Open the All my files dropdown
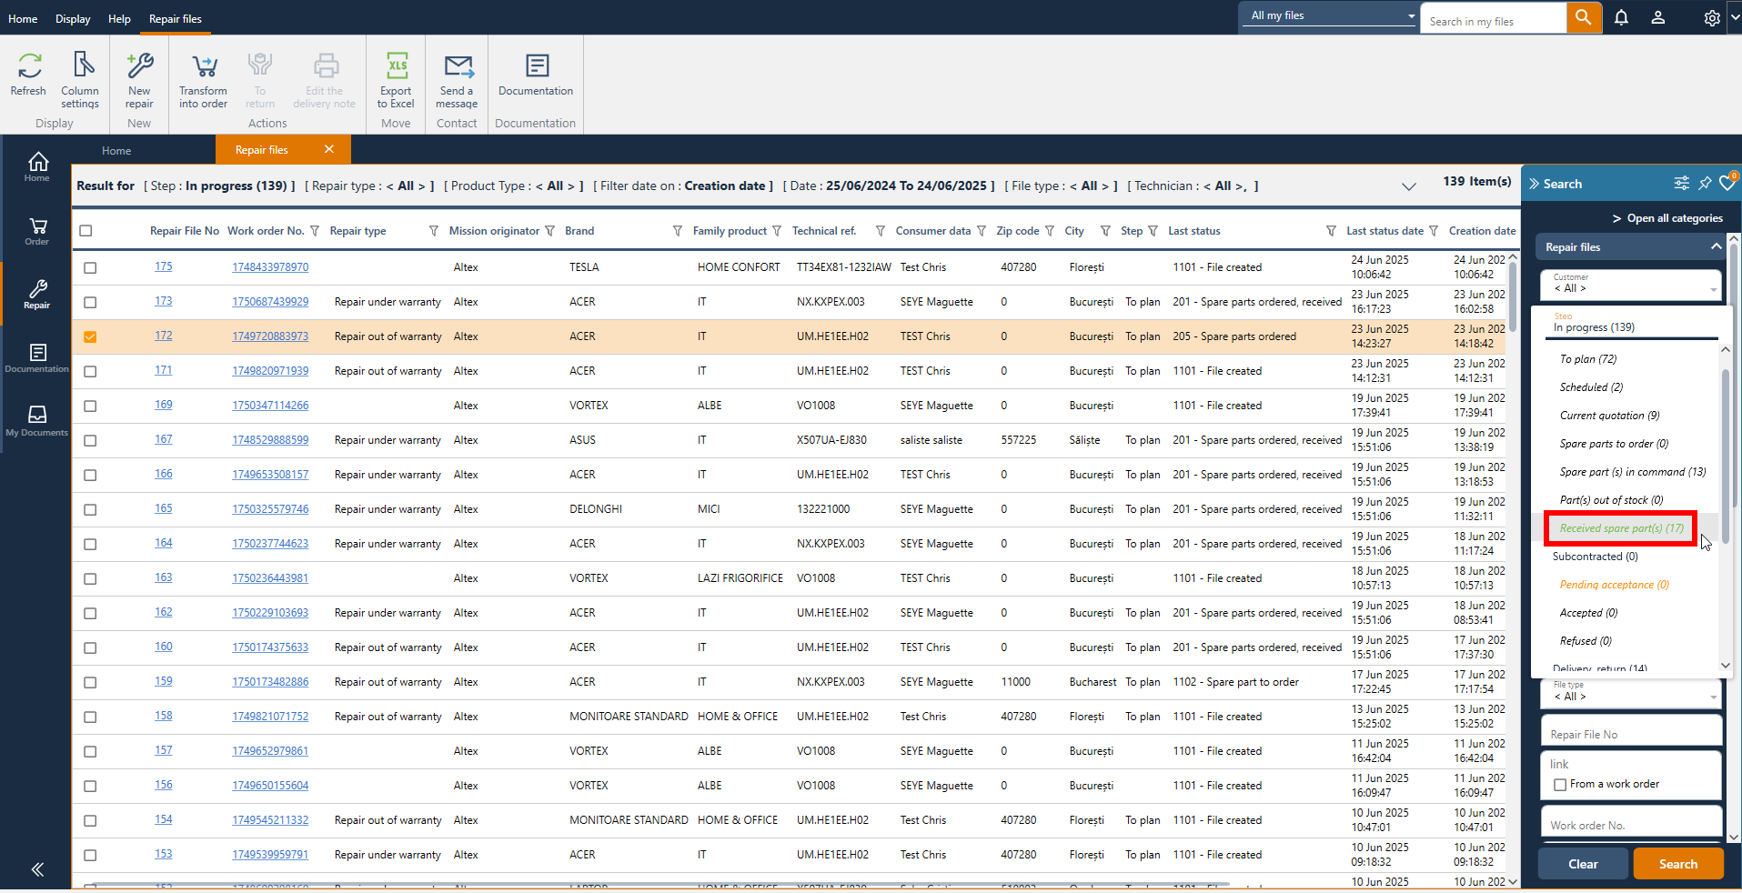This screenshot has height=893, width=1742. pyautogui.click(x=1329, y=15)
